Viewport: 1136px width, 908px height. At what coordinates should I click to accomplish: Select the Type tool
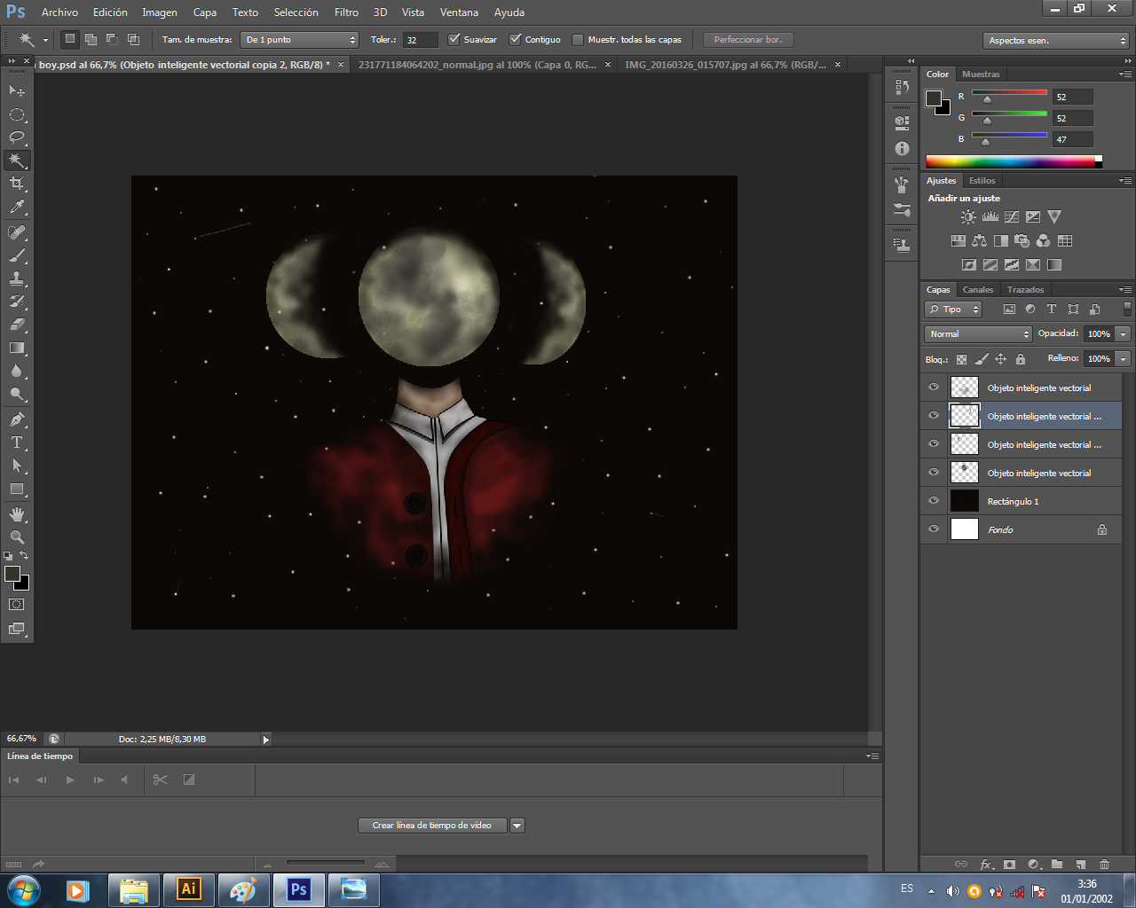coord(17,442)
